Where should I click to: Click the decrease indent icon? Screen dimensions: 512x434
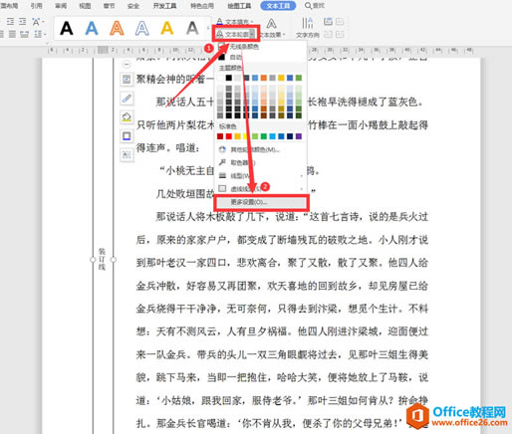tap(11, 22)
